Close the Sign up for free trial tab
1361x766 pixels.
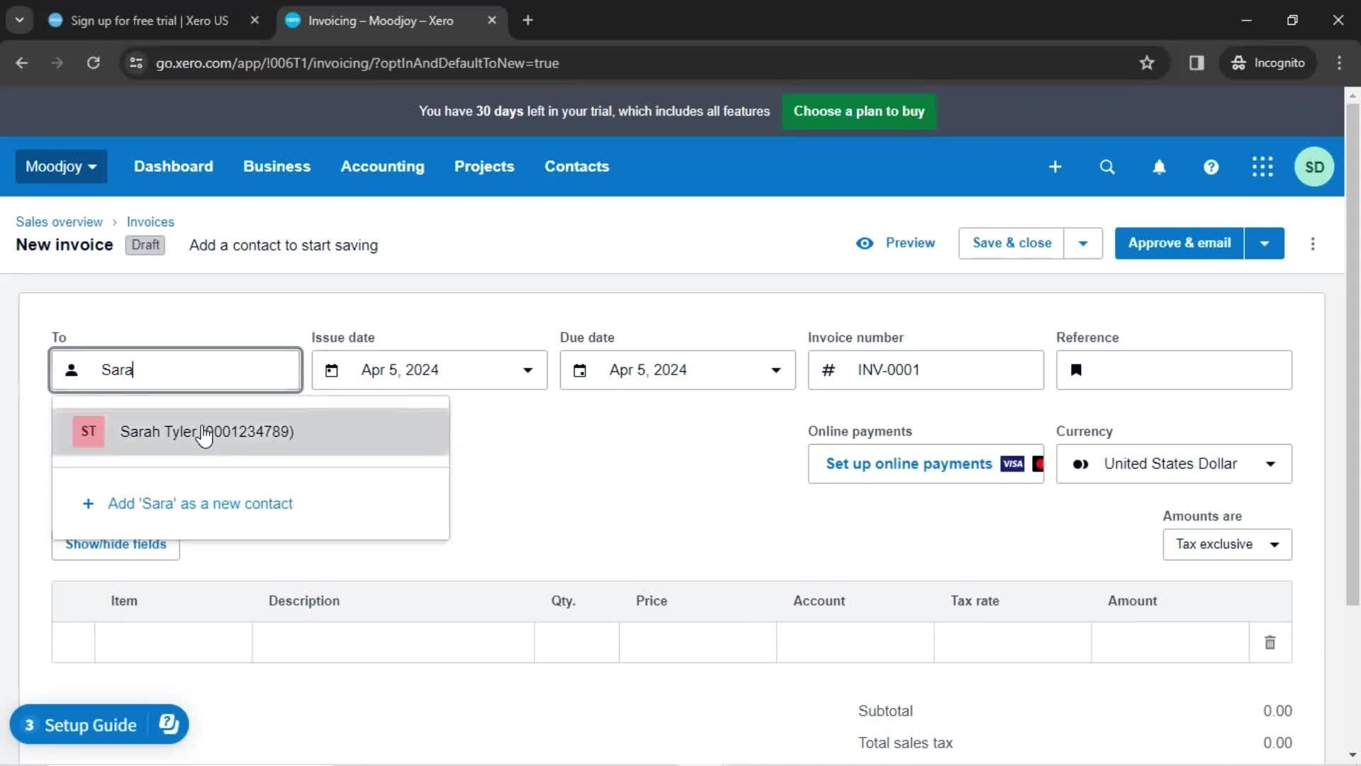tap(254, 21)
